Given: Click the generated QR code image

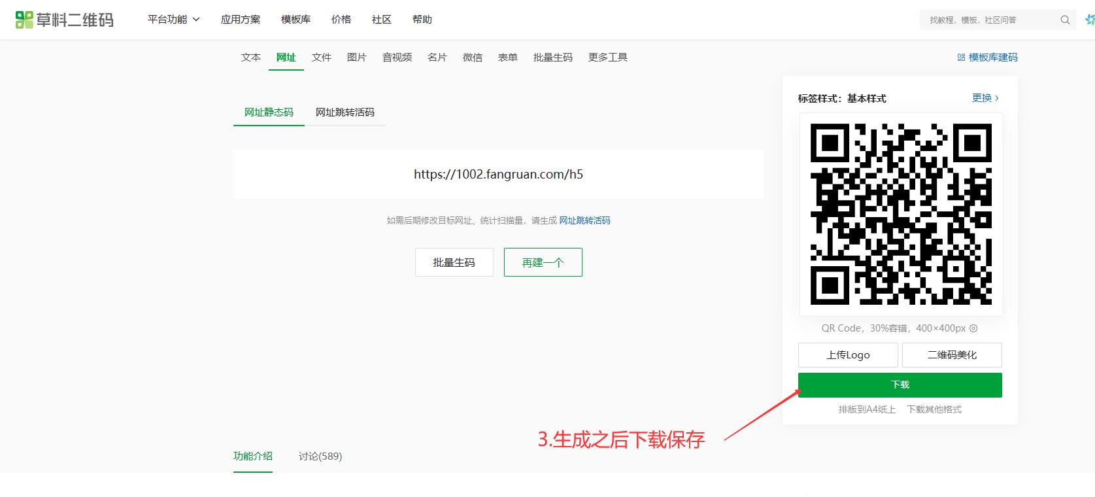Looking at the screenshot, I should click(x=901, y=214).
